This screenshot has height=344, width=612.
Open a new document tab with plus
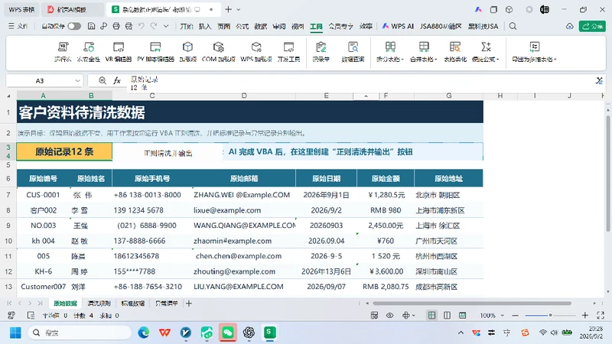tap(228, 9)
